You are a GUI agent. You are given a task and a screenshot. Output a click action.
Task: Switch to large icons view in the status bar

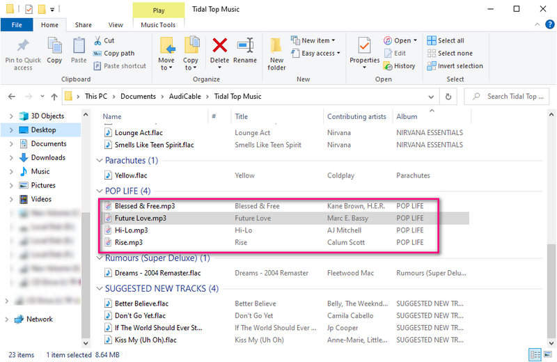[548, 354]
